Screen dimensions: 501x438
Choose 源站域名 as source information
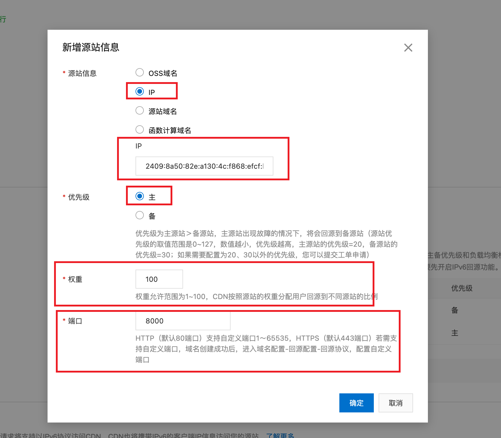tap(140, 110)
